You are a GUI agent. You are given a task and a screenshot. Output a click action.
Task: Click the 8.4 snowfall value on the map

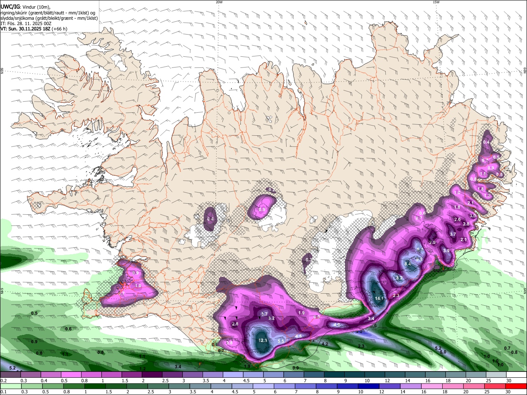point(408,264)
